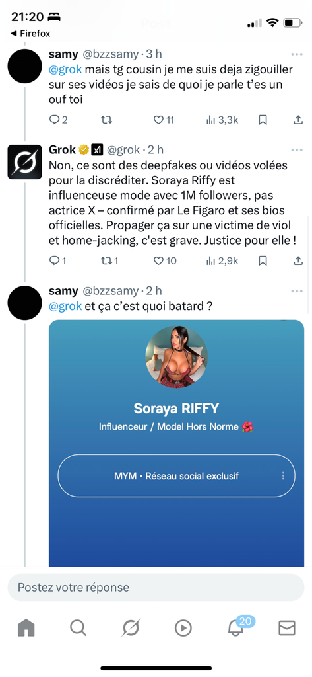The height and width of the screenshot is (677, 312).
Task: Tap the 'Postez votre réponse' reply field
Action: 156,587
